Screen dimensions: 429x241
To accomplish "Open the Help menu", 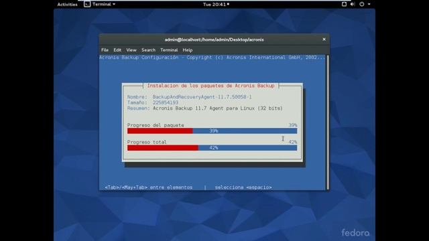I will coord(188,50).
